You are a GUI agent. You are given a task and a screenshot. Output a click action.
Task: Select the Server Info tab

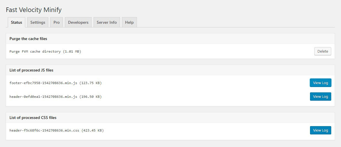coord(106,22)
